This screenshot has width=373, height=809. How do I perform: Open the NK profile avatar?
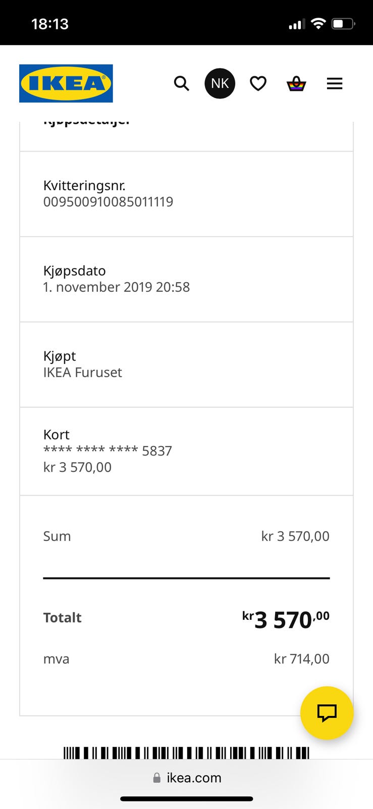point(220,83)
